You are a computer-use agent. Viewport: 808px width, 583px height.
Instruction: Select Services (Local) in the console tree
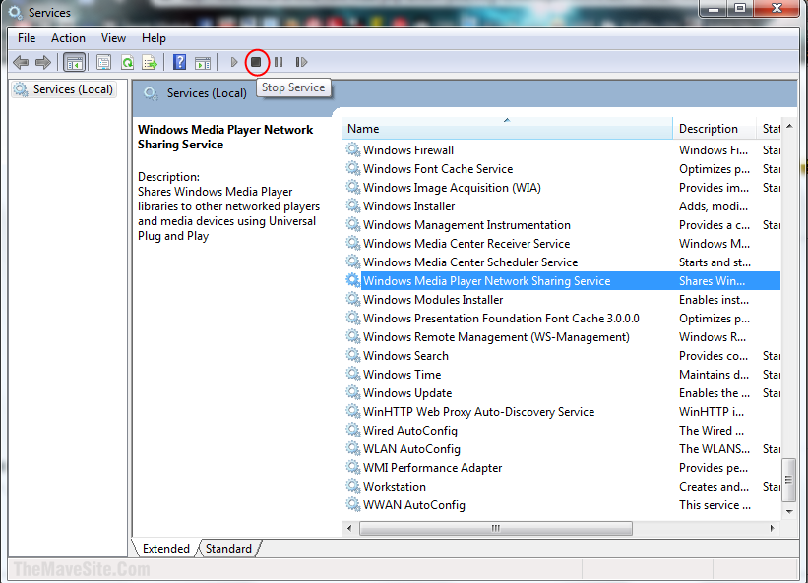[63, 89]
